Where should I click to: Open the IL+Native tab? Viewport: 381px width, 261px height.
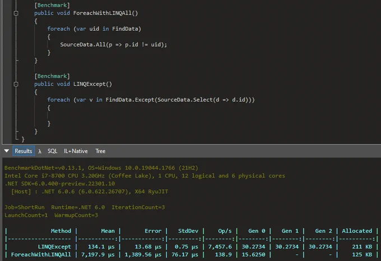(76, 151)
